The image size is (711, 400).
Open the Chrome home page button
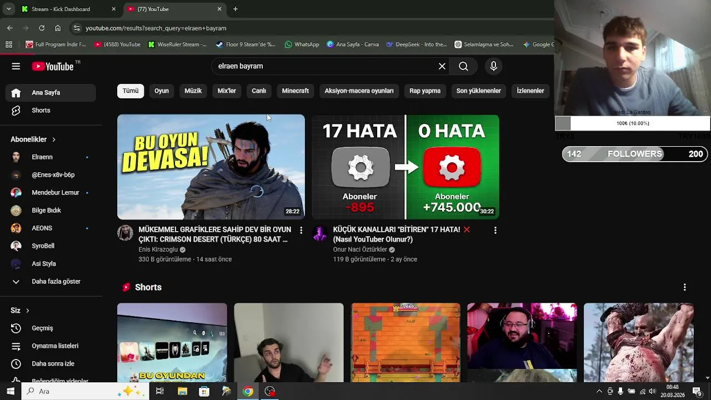point(58,28)
